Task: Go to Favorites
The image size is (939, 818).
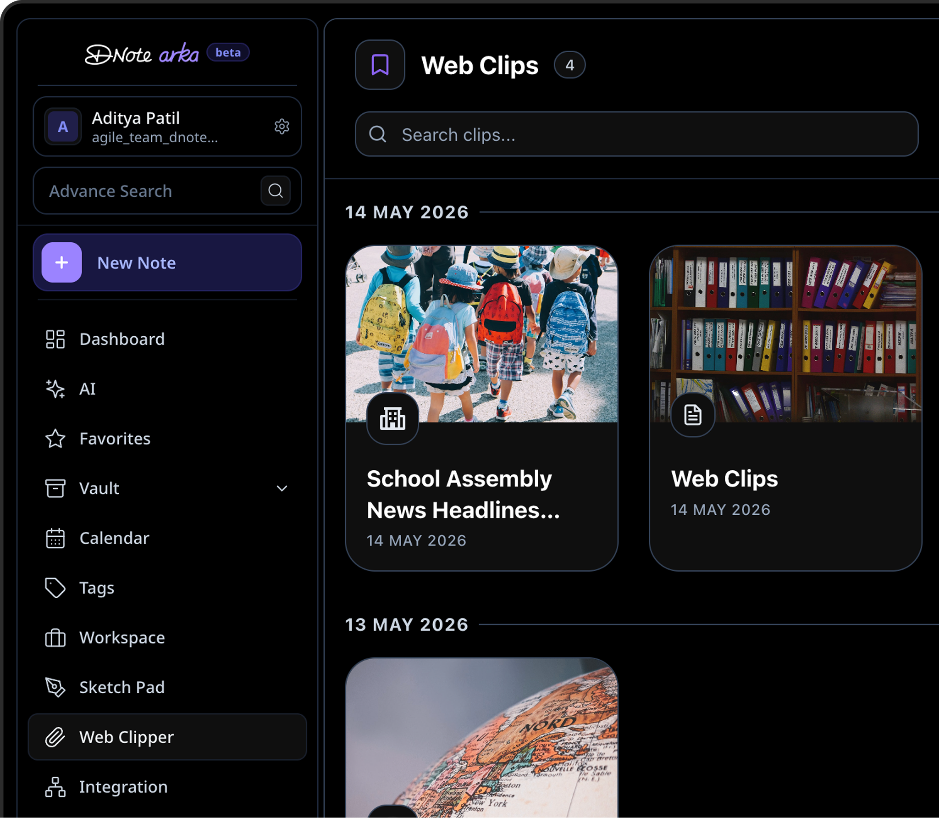Action: point(167,439)
